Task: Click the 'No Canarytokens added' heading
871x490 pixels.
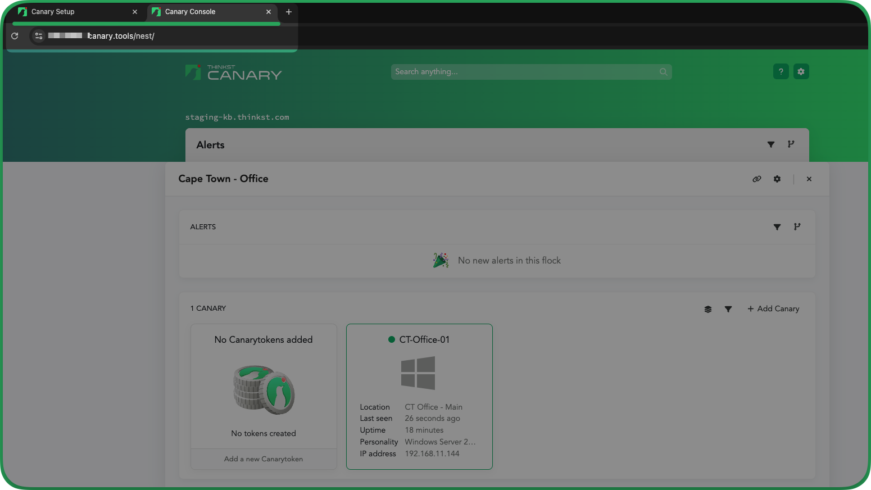Action: [264, 340]
